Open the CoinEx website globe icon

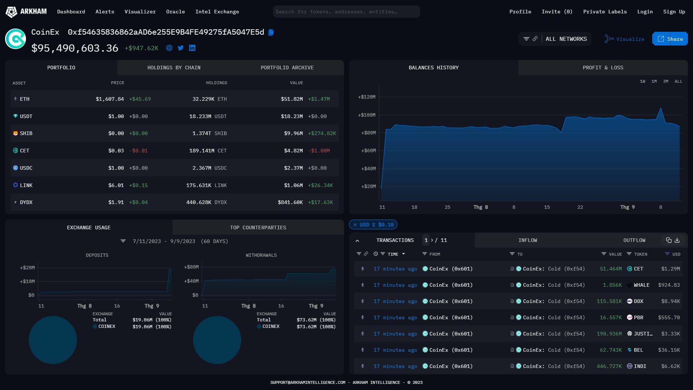[169, 48]
